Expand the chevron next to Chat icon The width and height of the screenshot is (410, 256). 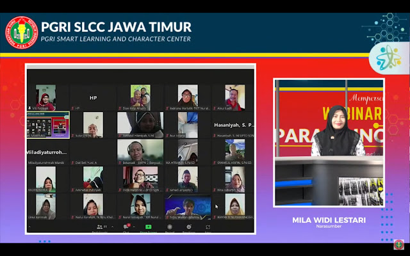[x=134, y=227]
